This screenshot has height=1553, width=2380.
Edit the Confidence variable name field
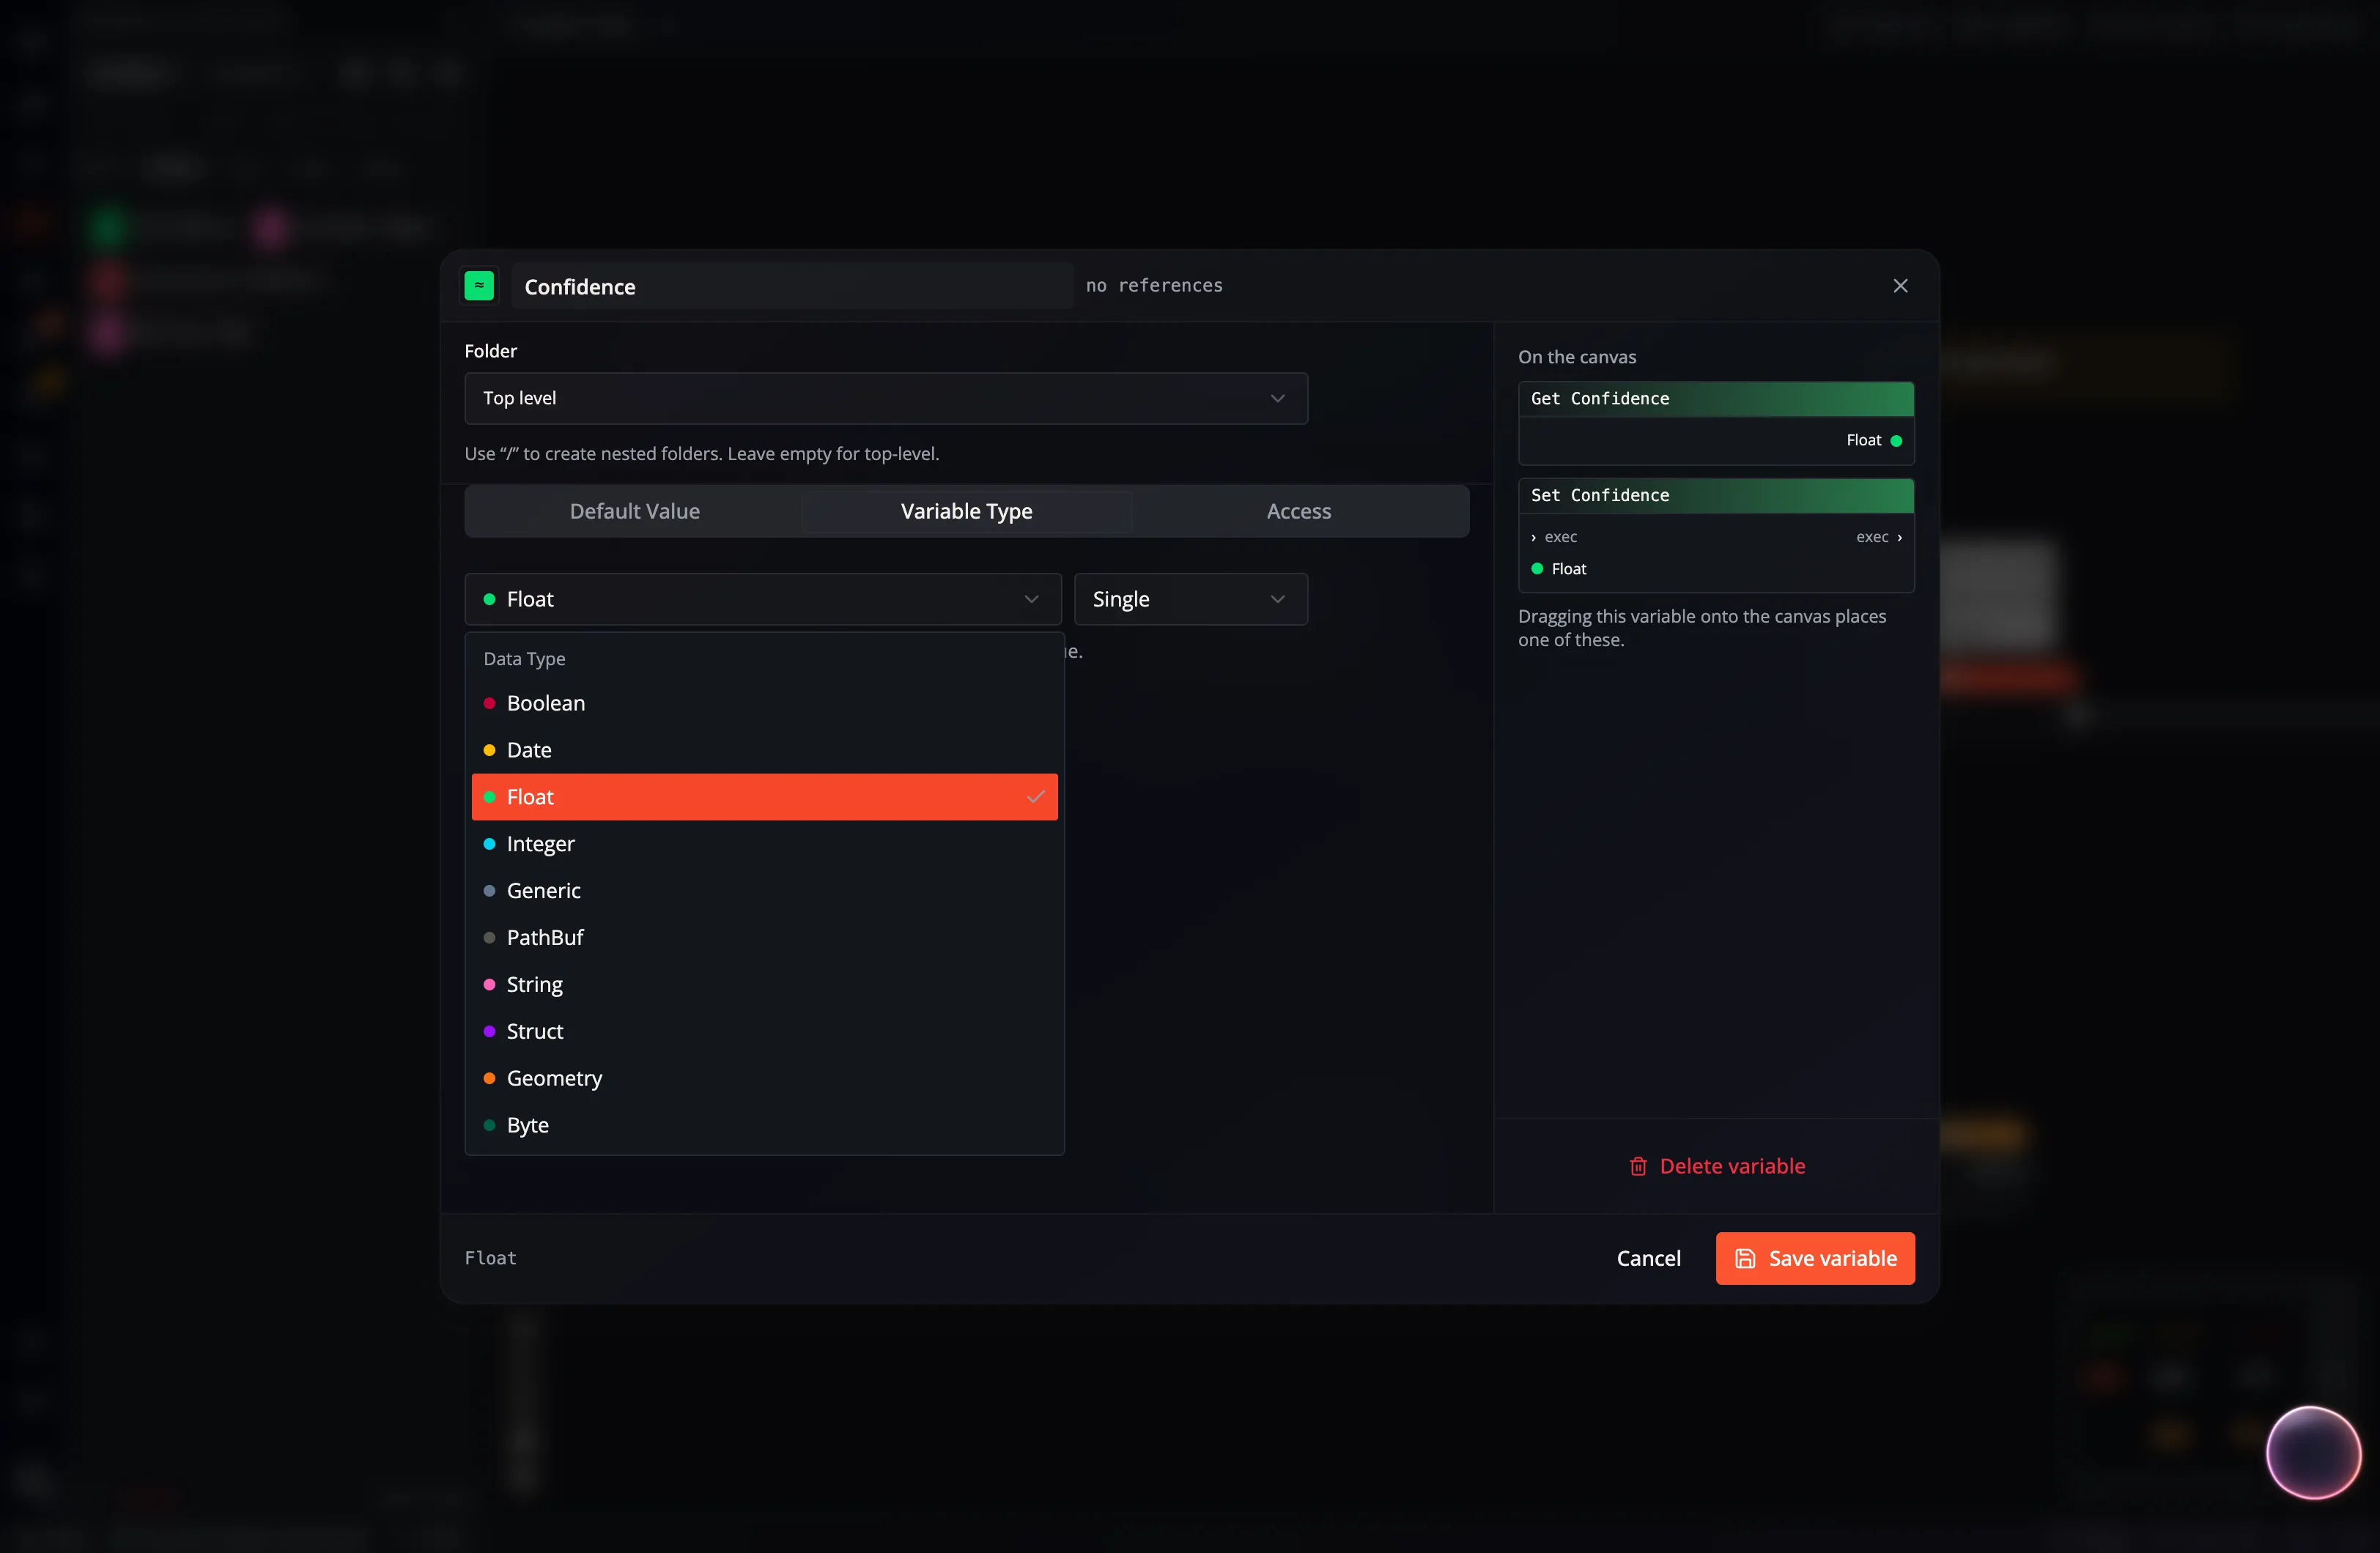(x=792, y=287)
